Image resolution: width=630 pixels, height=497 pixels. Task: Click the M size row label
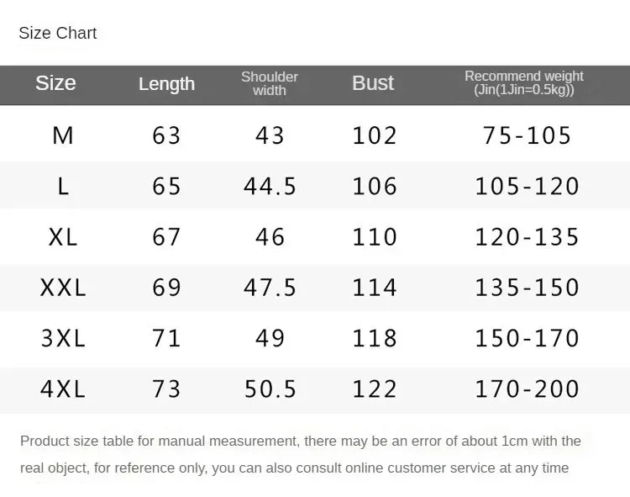tap(63, 135)
